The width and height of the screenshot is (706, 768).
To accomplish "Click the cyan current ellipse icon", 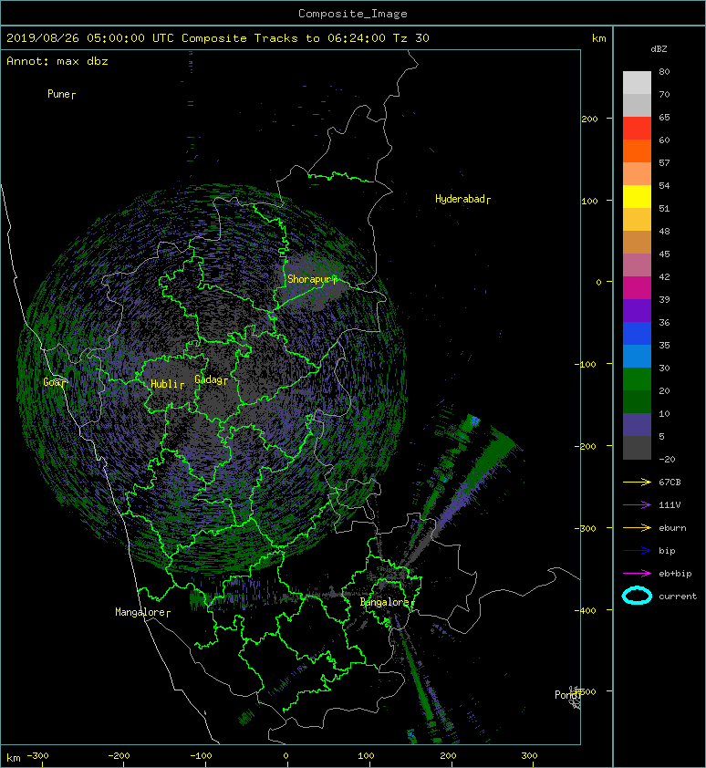I will point(637,596).
